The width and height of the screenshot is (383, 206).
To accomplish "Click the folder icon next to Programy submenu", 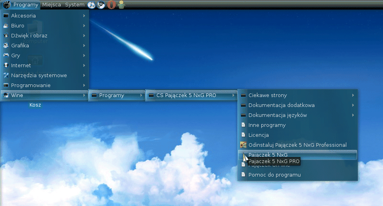I will [94, 95].
